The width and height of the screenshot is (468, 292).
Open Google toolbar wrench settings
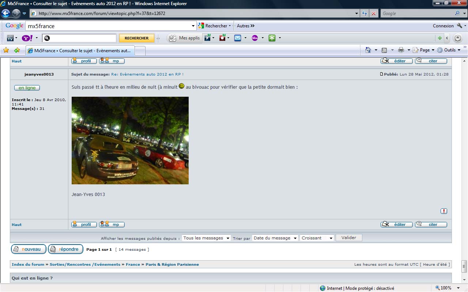tap(459, 26)
